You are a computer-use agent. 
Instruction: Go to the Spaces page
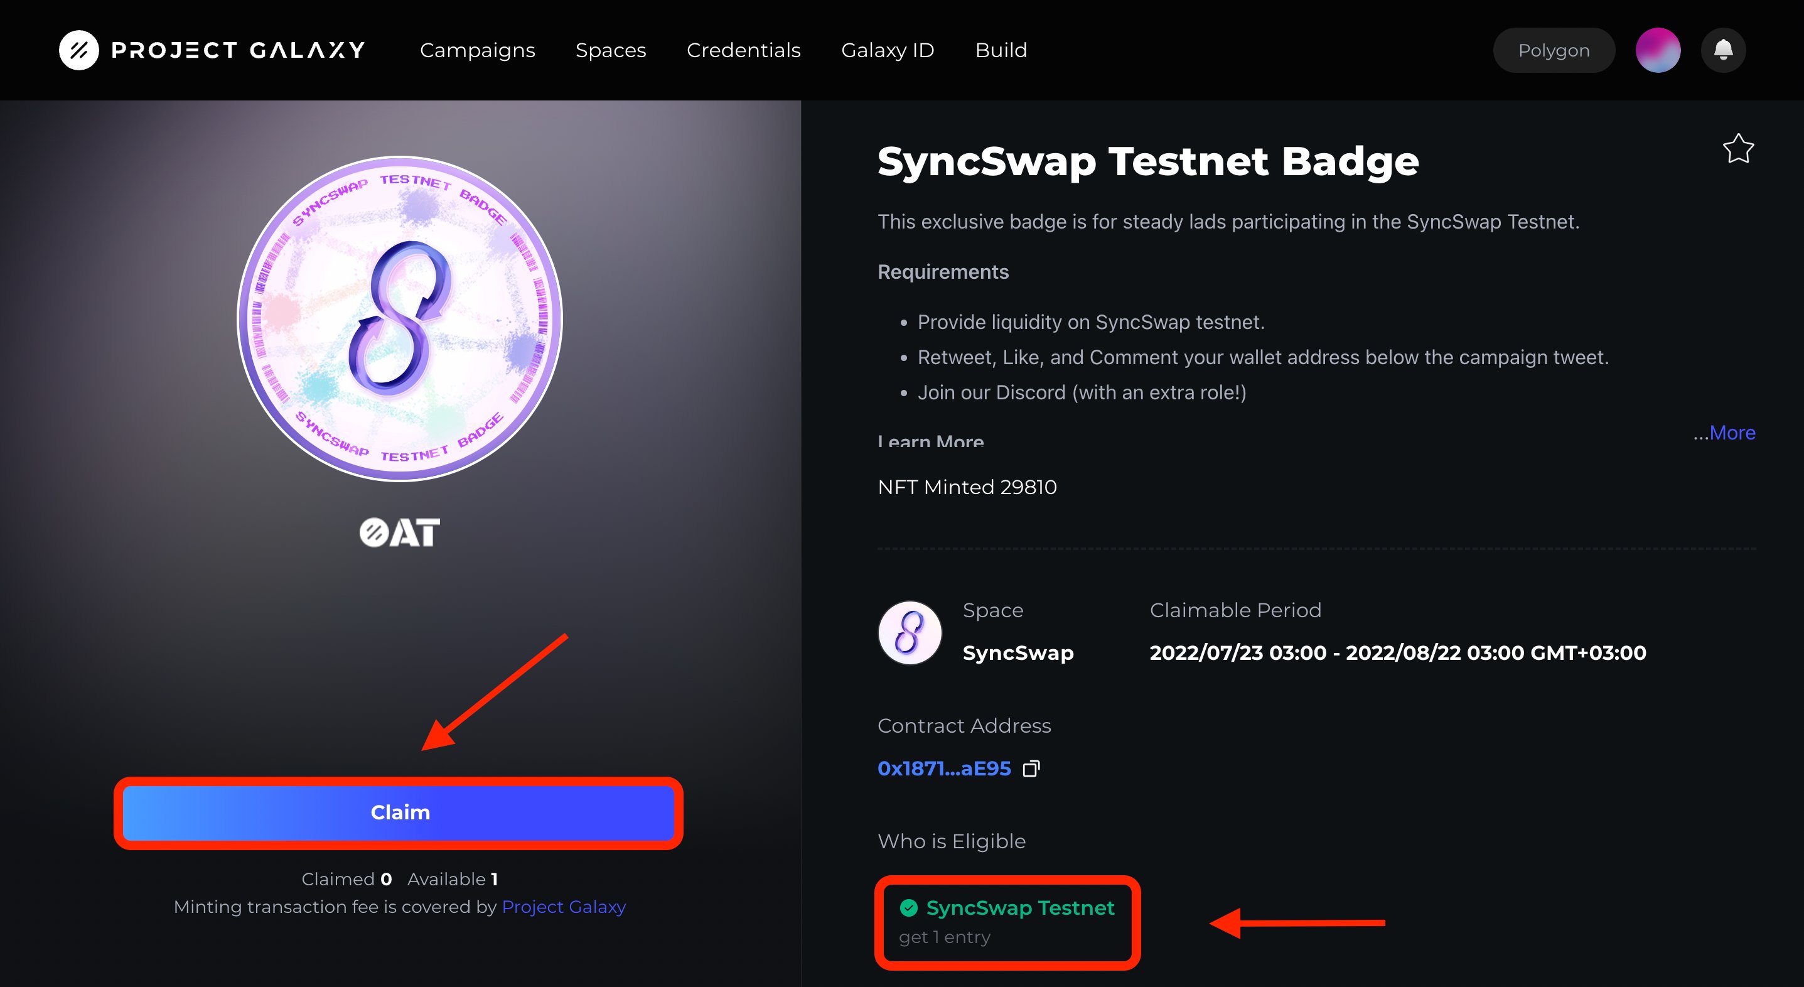(x=611, y=50)
